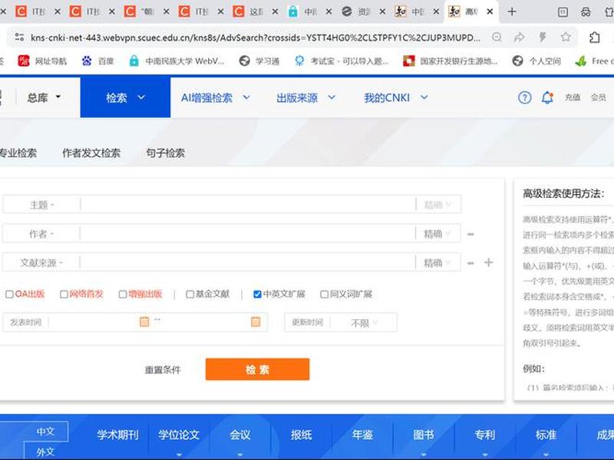Switch to 专业检索 tab
The height and width of the screenshot is (460, 614).
click(x=17, y=153)
